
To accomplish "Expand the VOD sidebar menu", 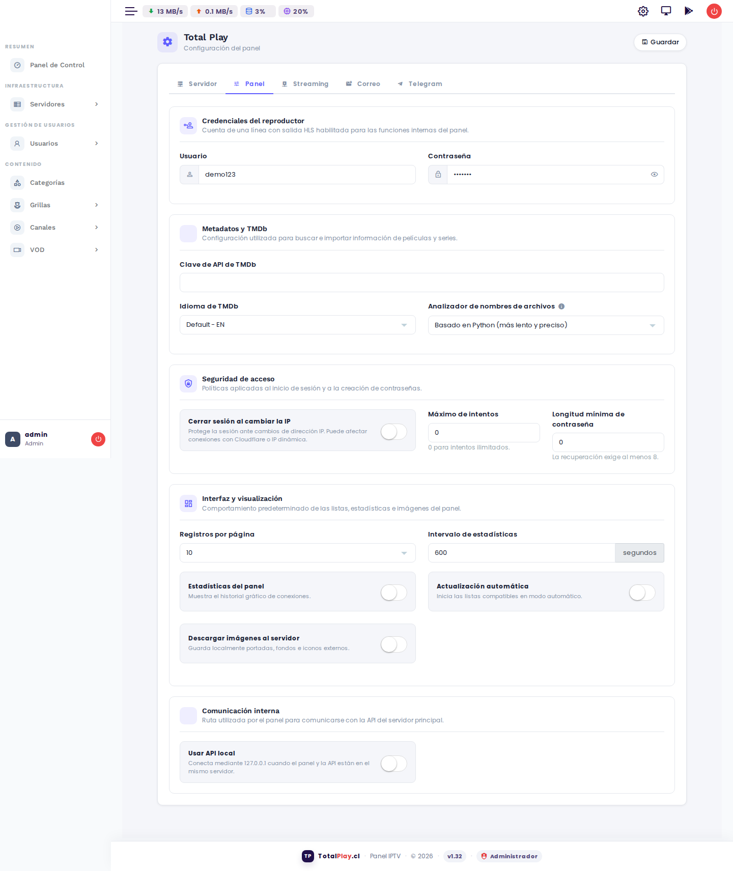I will coord(55,250).
